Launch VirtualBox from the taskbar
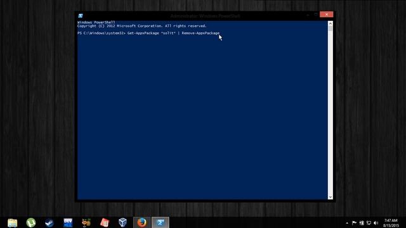This screenshot has height=228, width=406. [x=122, y=222]
